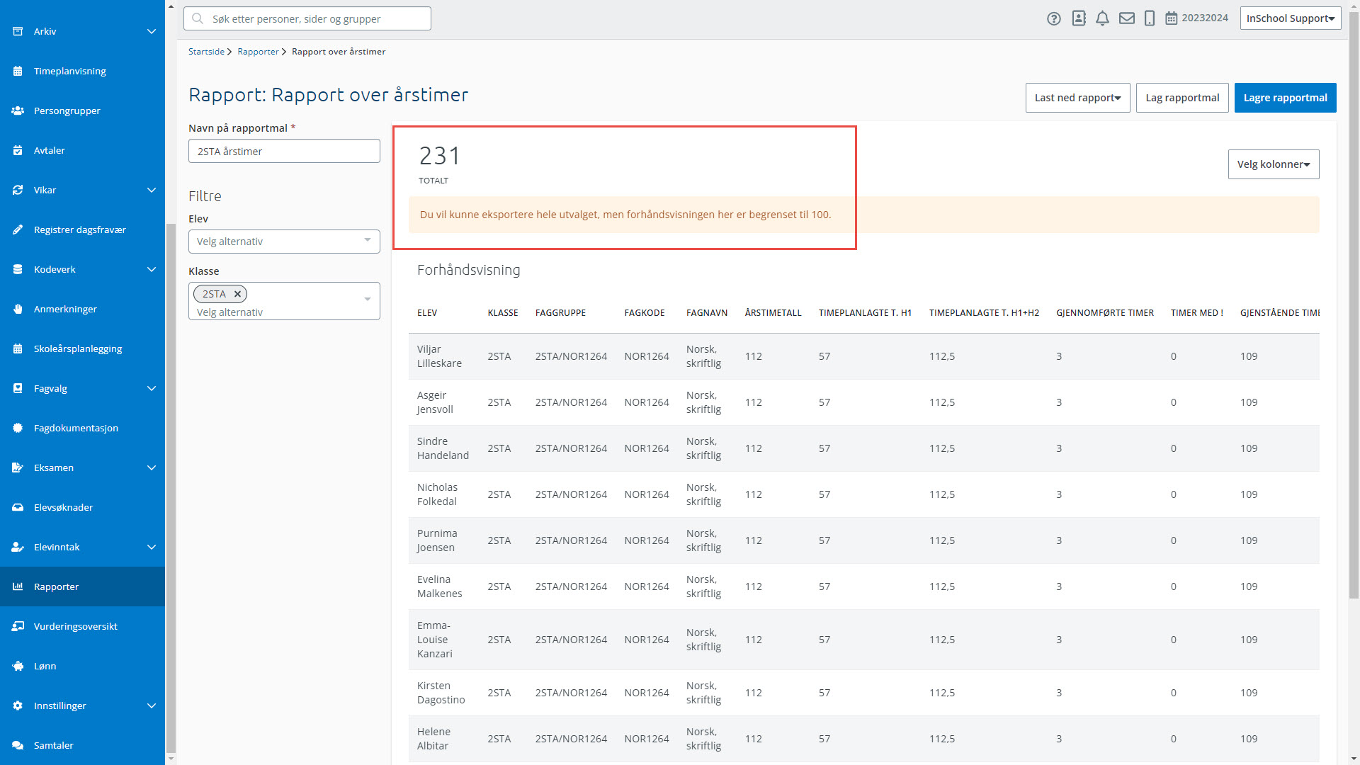Expand the Eksamen menu chevron
Viewport: 1360px width, 765px height.
151,467
